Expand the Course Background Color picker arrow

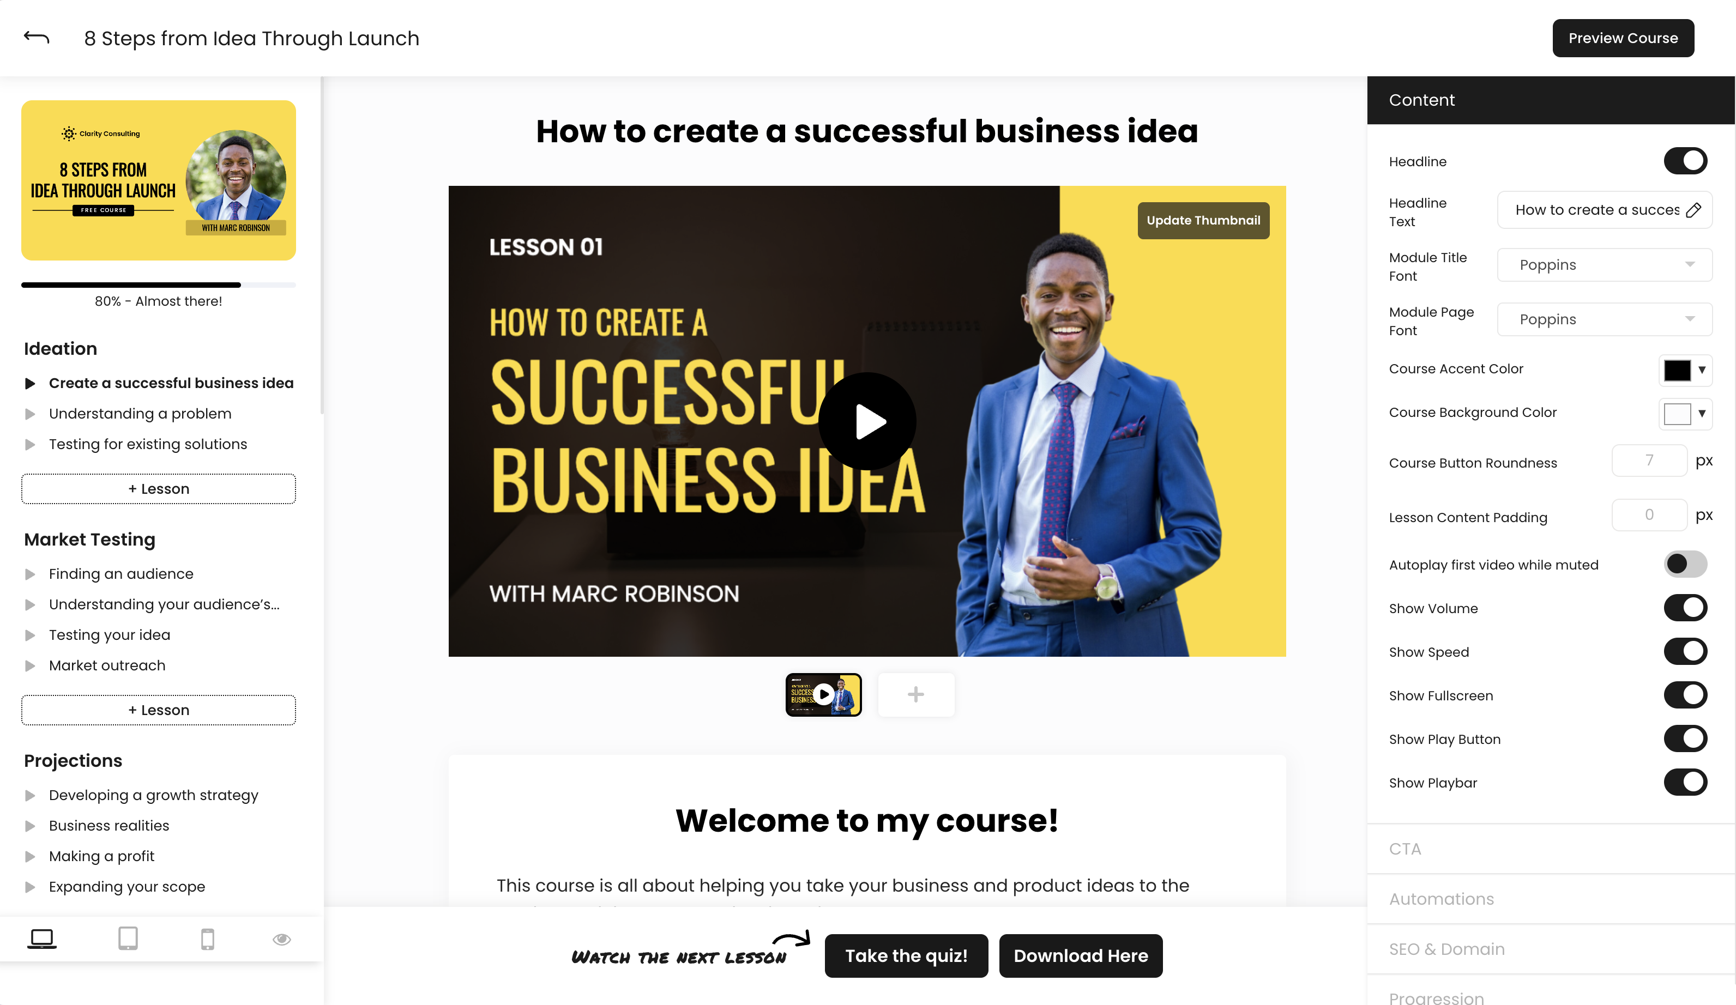coord(1702,413)
